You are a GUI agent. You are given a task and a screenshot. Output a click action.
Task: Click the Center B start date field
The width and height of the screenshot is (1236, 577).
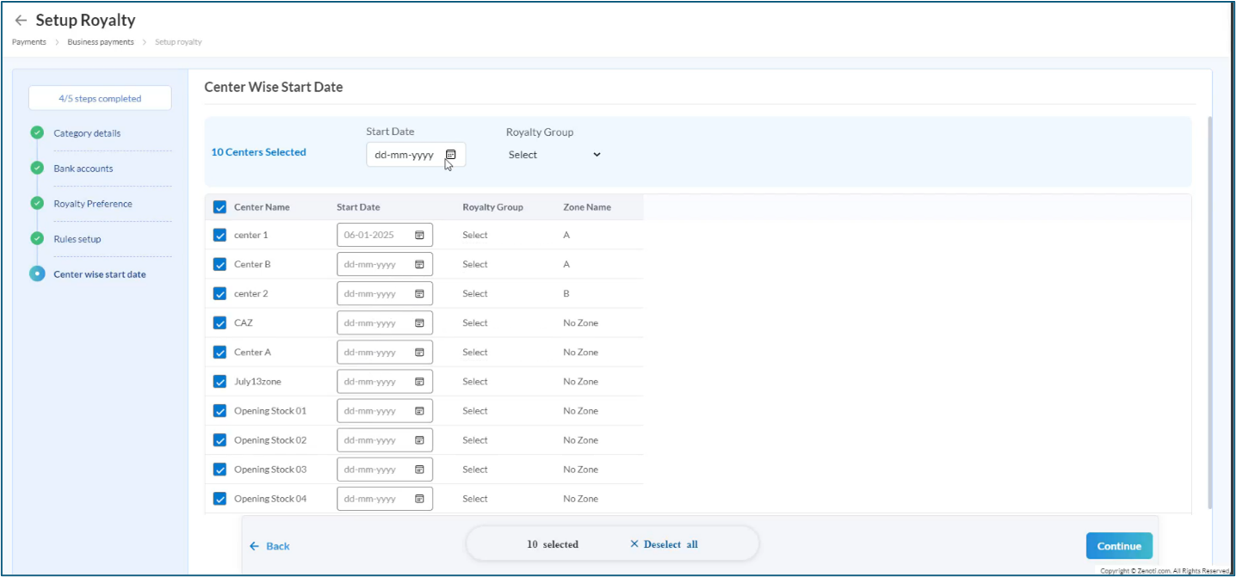pyautogui.click(x=385, y=264)
